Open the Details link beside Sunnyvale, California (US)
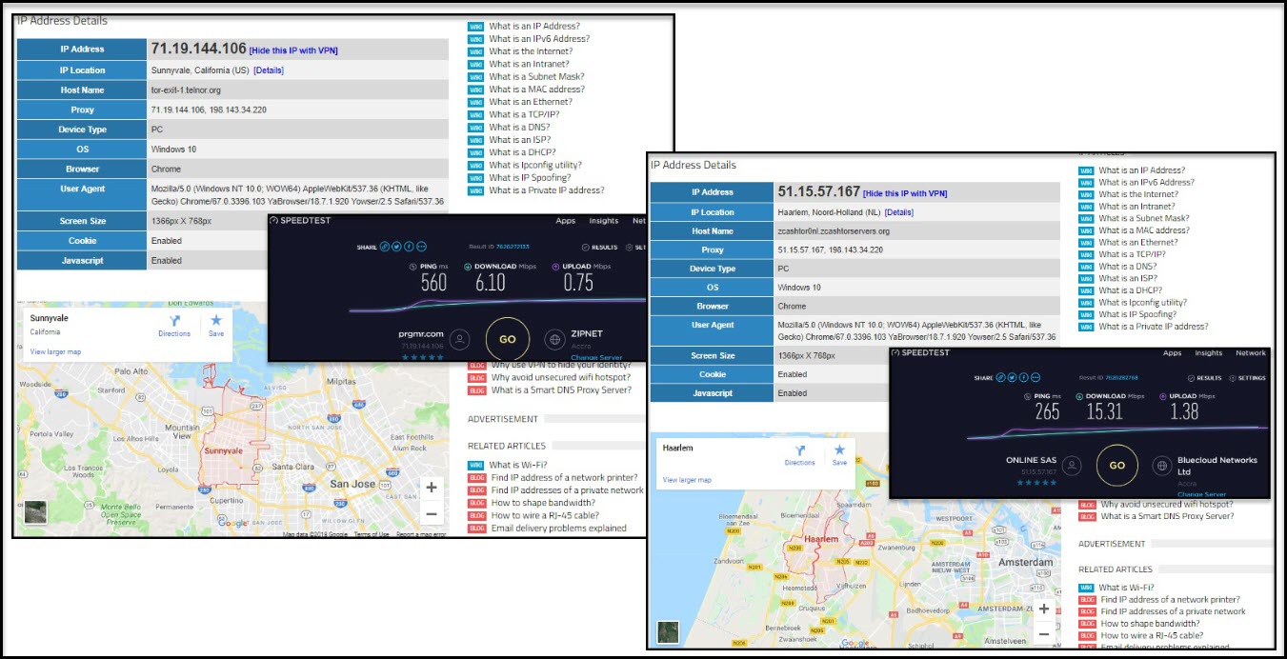Viewport: 1287px width, 659px height. click(268, 70)
